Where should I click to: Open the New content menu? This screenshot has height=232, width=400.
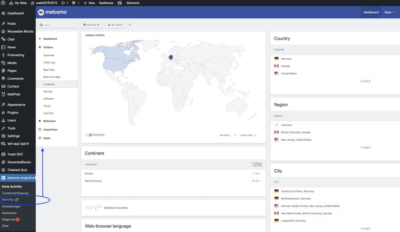89,3
